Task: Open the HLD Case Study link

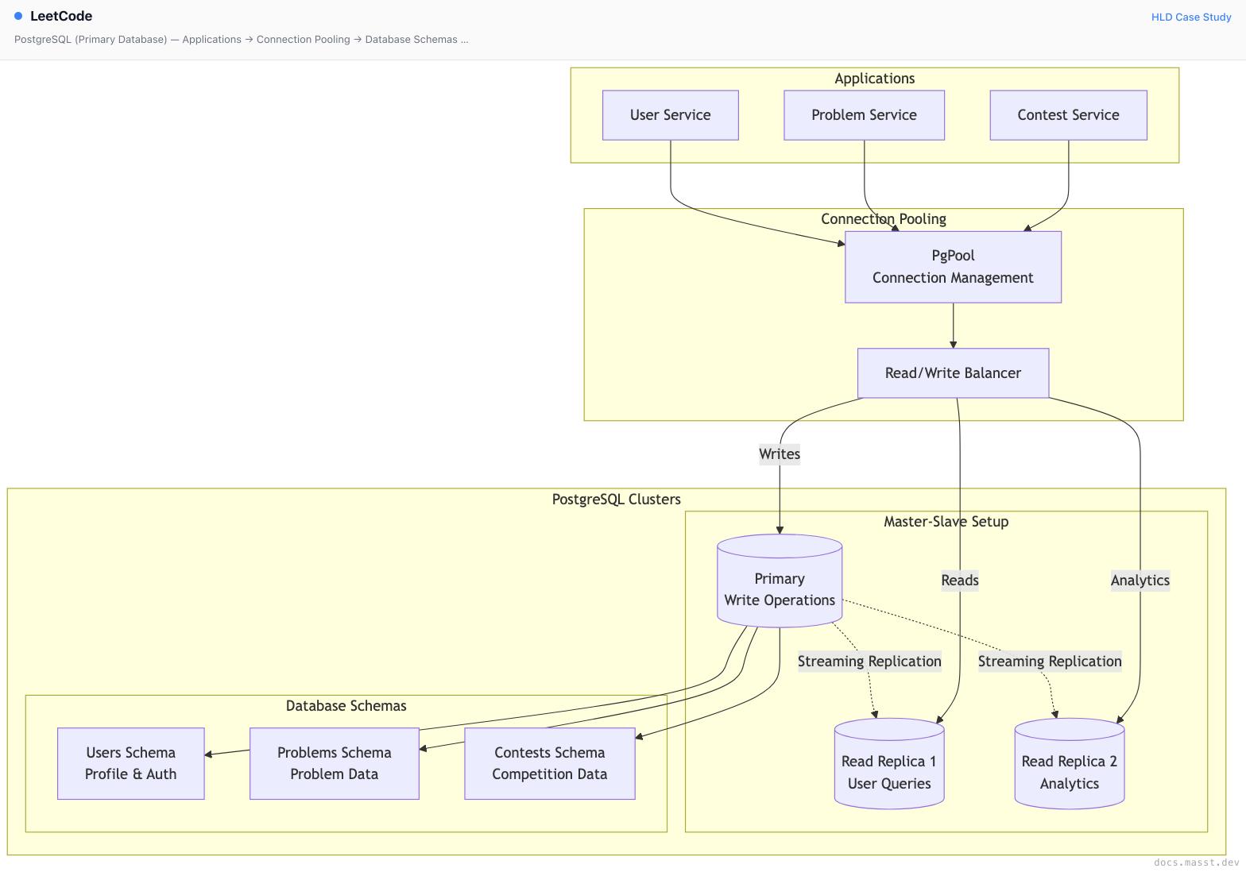Action: [x=1191, y=17]
